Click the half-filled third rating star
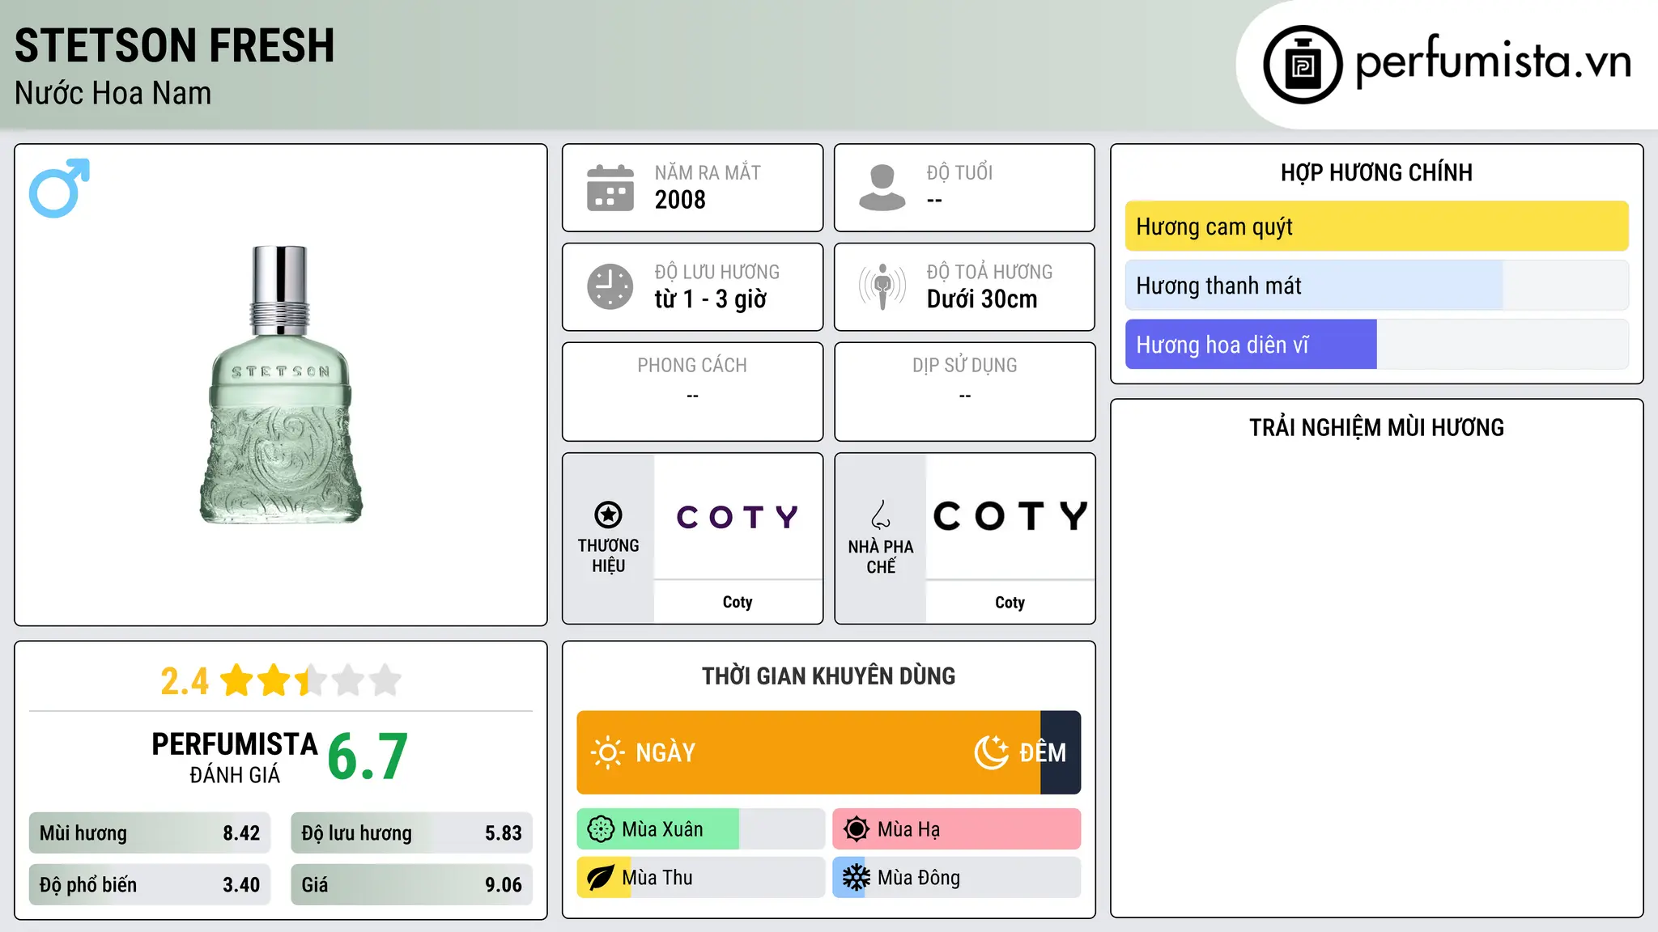1658x932 pixels. click(311, 680)
